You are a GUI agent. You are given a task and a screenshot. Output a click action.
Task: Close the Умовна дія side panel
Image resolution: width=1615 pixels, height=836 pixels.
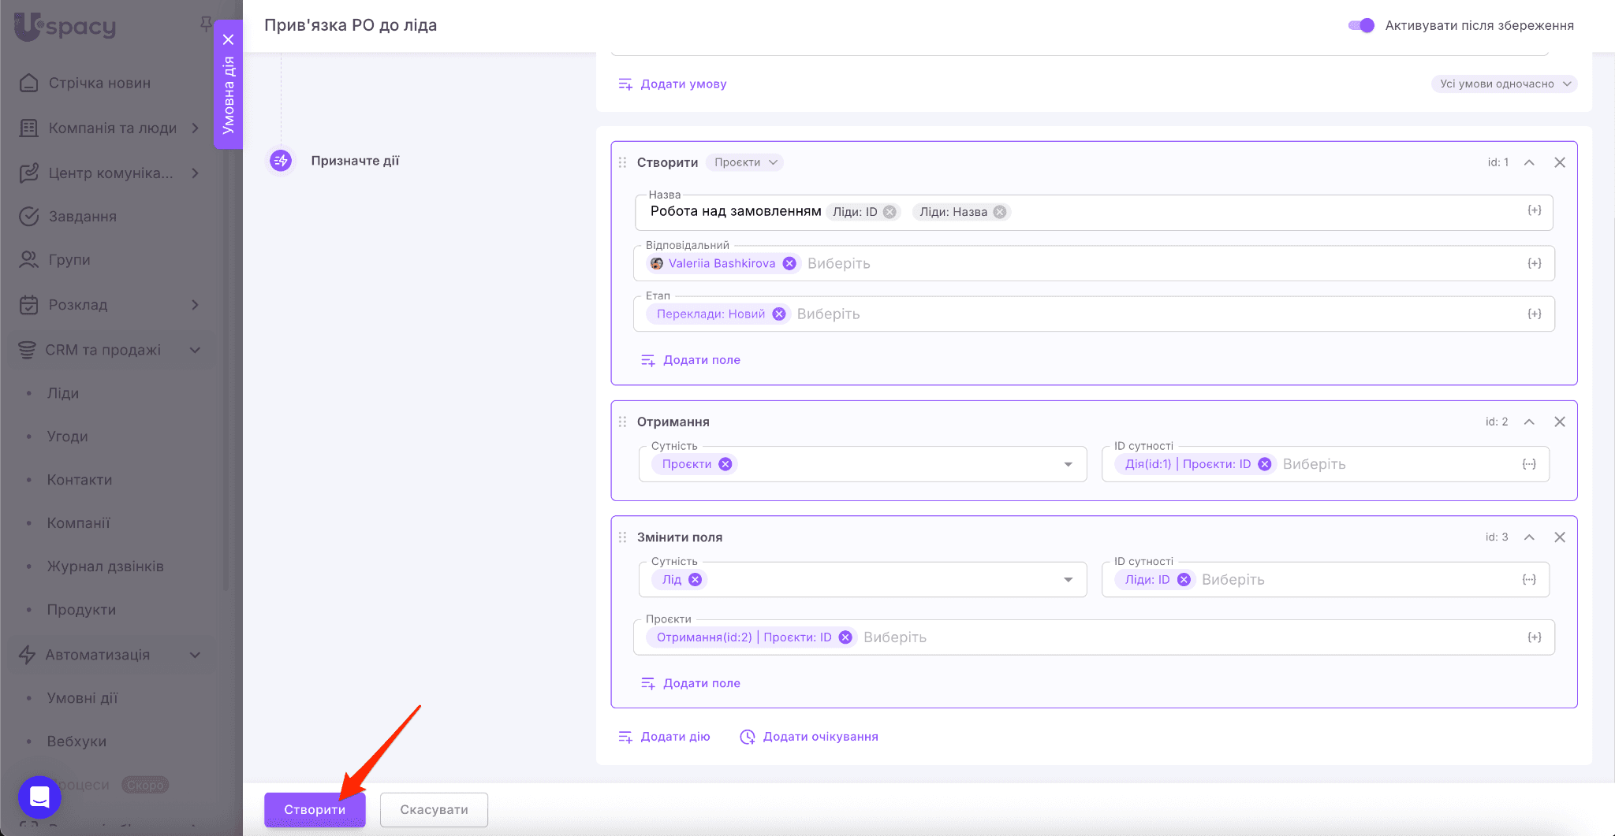point(229,39)
